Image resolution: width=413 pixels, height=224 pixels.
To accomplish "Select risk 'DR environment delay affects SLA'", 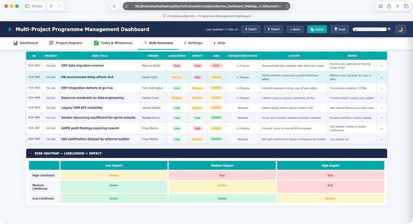I will coord(87,77).
